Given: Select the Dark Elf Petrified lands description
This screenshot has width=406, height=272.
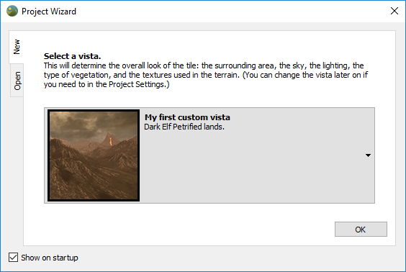Looking at the screenshot, I should tap(184, 127).
